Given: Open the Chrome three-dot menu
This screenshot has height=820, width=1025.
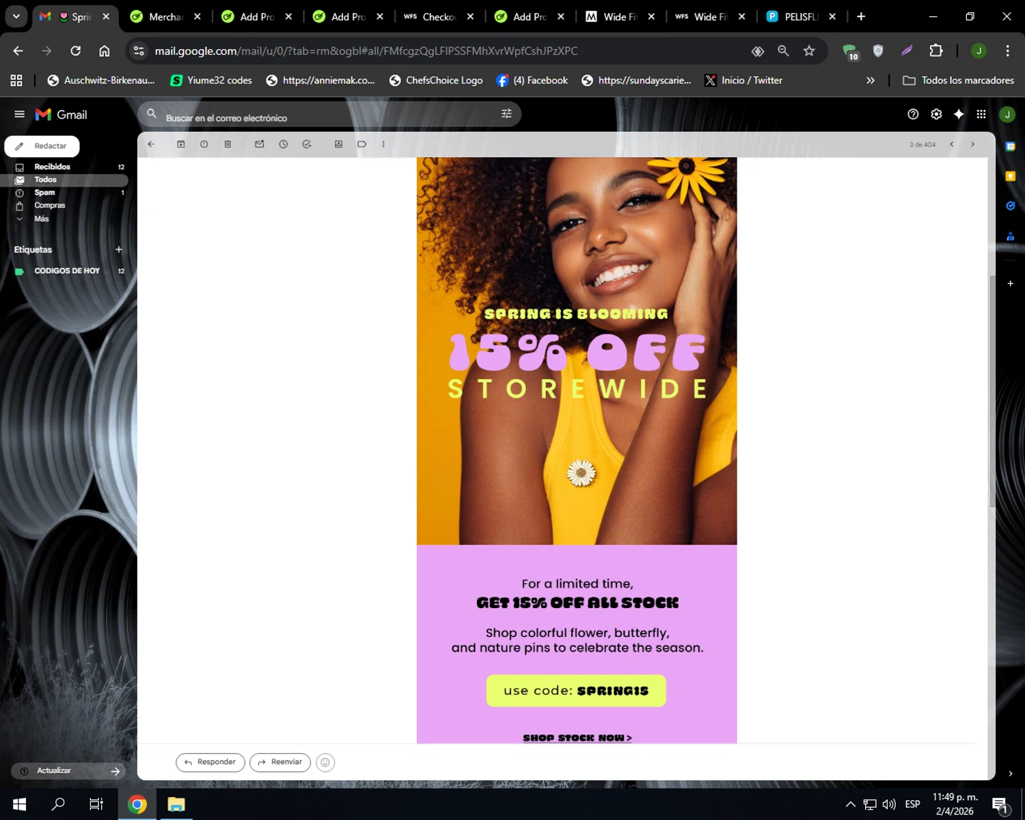Looking at the screenshot, I should pyautogui.click(x=1008, y=51).
